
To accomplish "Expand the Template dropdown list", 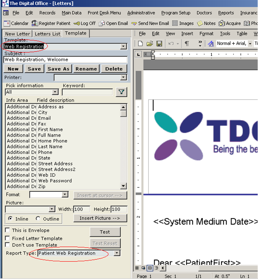I will [x=124, y=47].
